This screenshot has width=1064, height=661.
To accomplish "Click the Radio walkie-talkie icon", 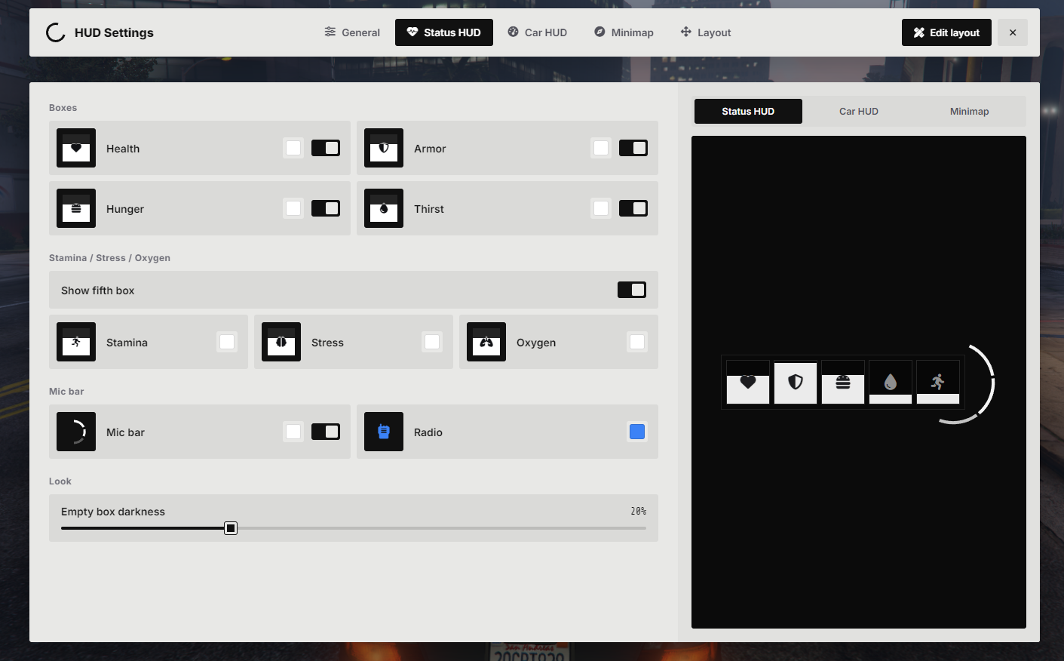I will [x=384, y=432].
